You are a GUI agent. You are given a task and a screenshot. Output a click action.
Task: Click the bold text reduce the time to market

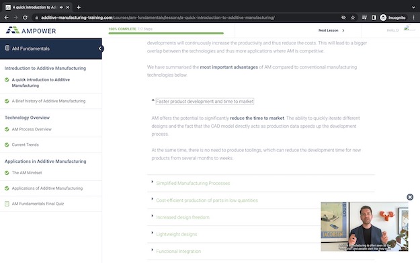coord(257,118)
